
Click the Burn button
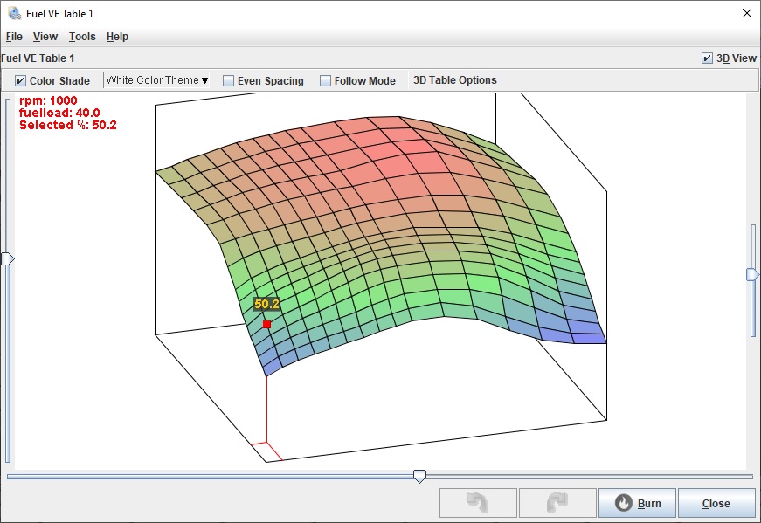[637, 503]
